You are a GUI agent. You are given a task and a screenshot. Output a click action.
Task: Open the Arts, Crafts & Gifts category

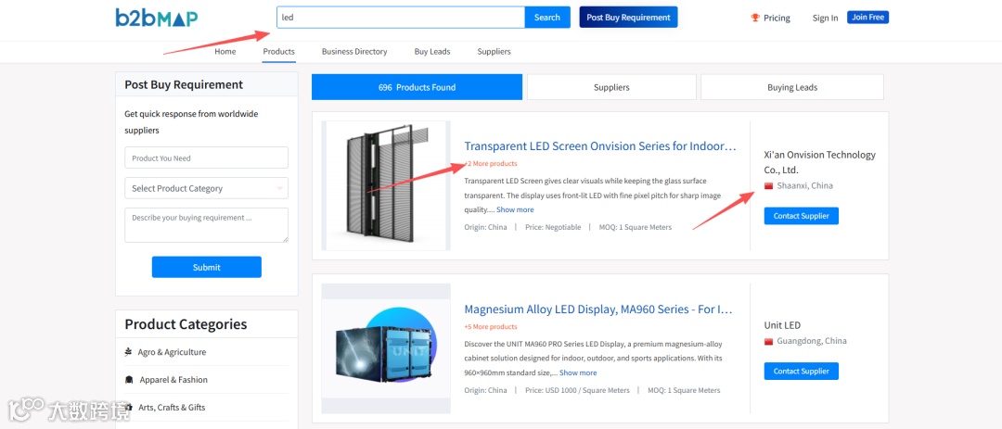[x=172, y=408]
